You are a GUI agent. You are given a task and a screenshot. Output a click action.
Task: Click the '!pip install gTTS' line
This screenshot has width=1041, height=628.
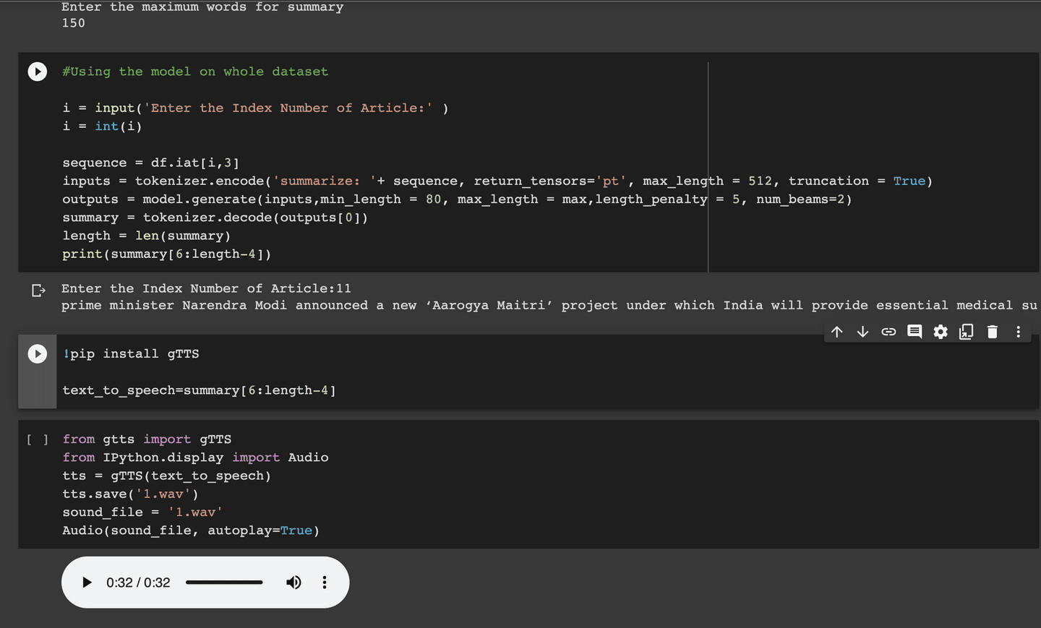click(131, 354)
